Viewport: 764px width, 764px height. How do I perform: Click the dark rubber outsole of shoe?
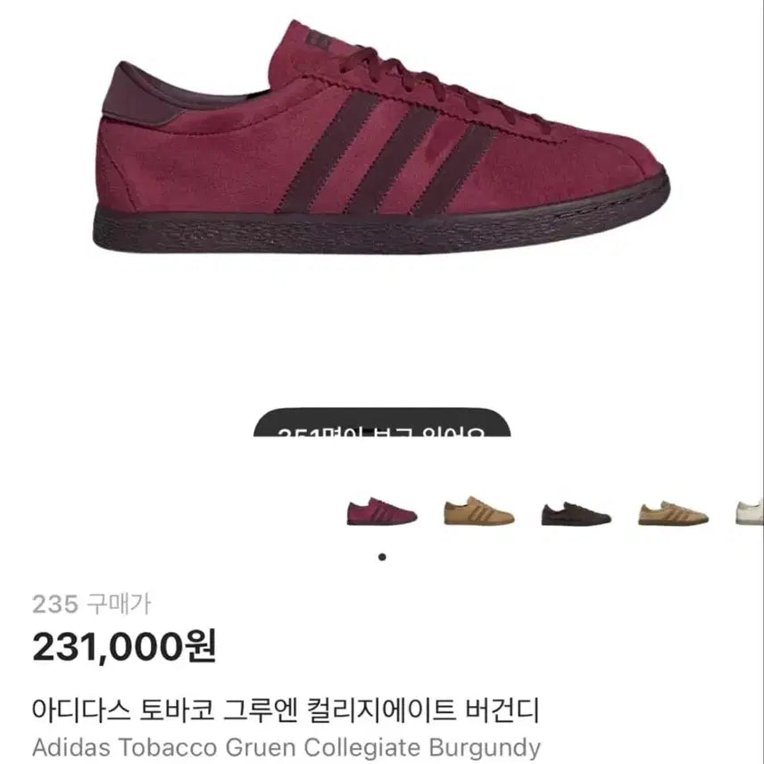tap(381, 227)
